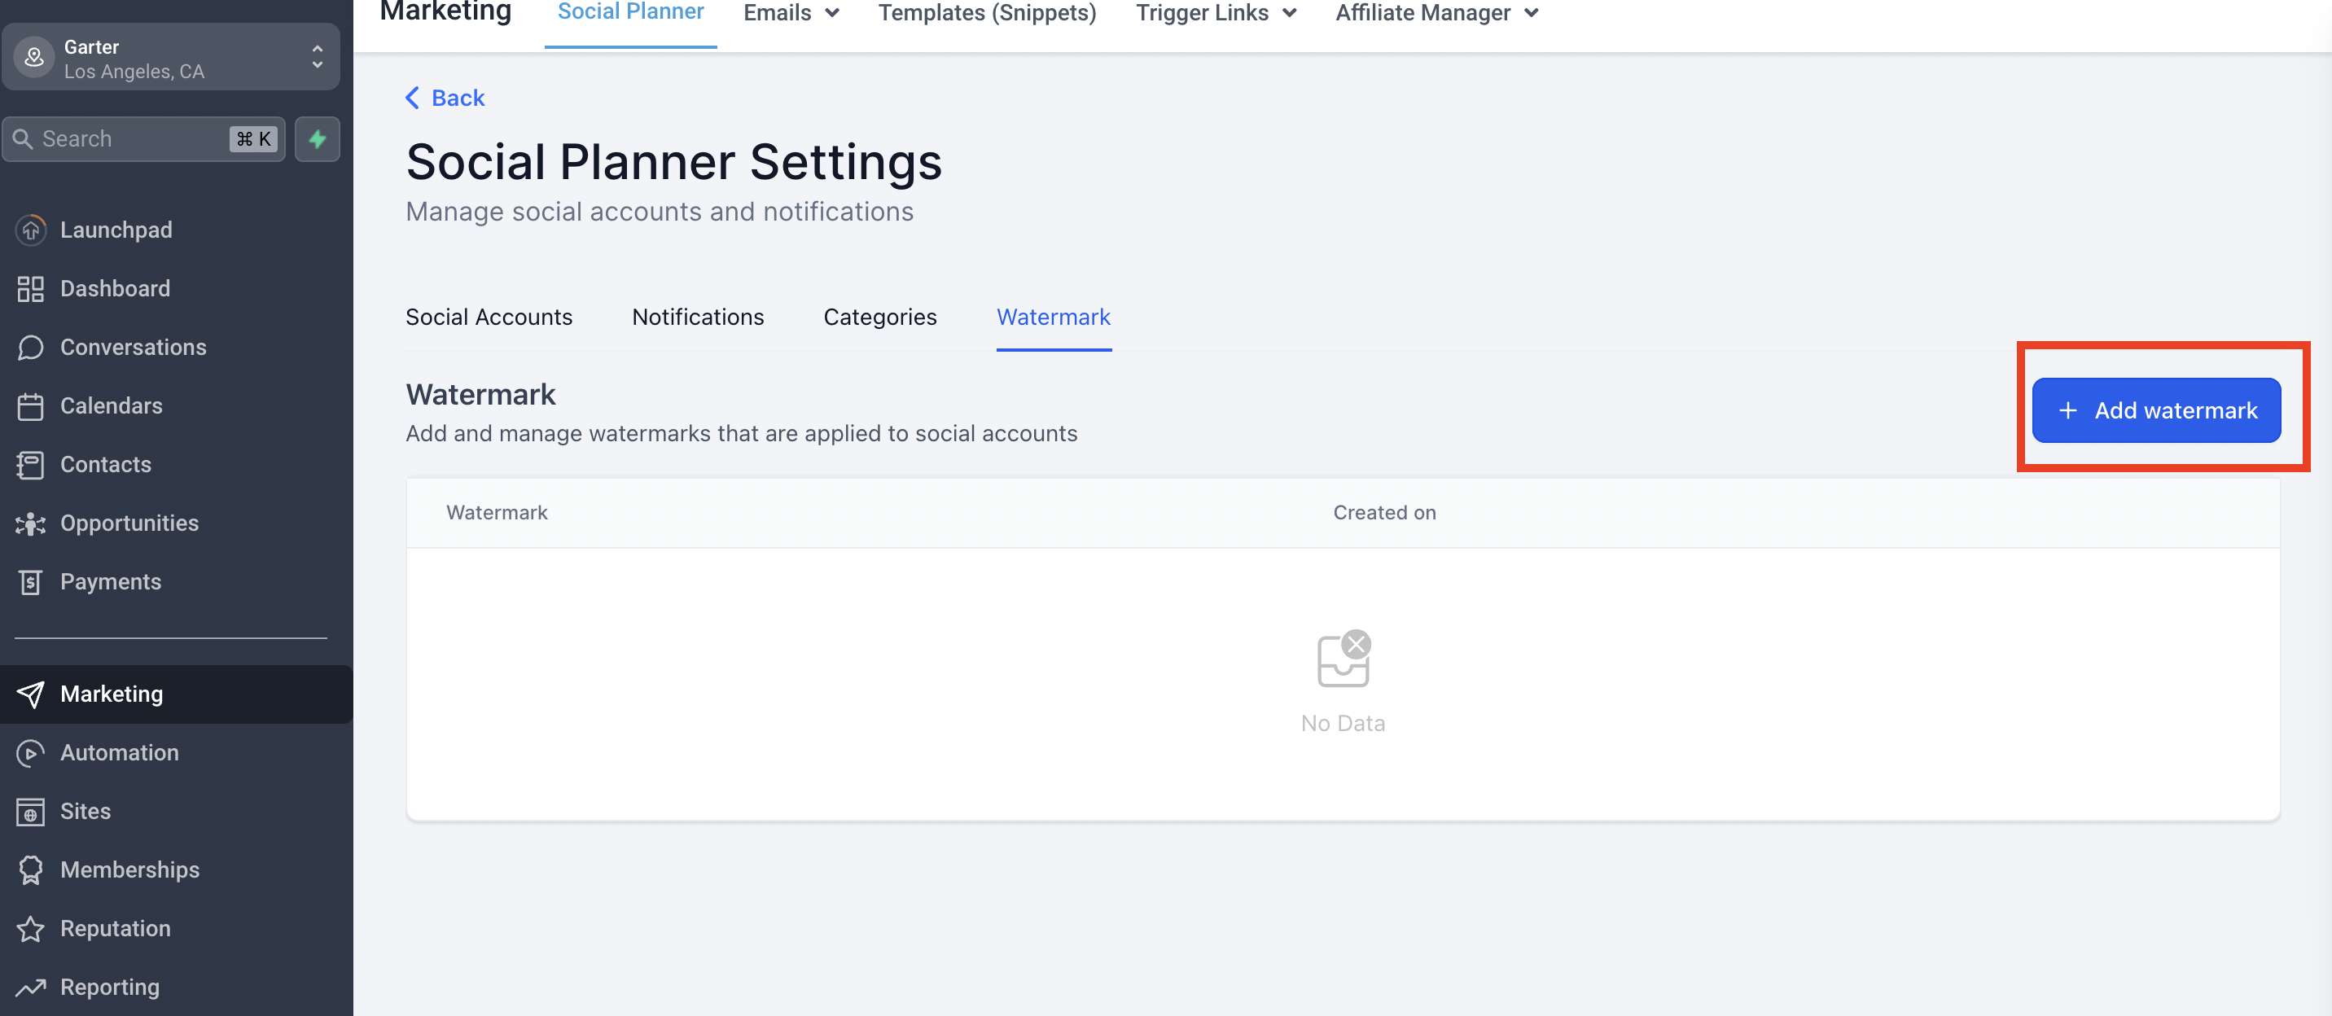Expand the Emails dropdown menu
This screenshot has width=2332, height=1016.
791,13
